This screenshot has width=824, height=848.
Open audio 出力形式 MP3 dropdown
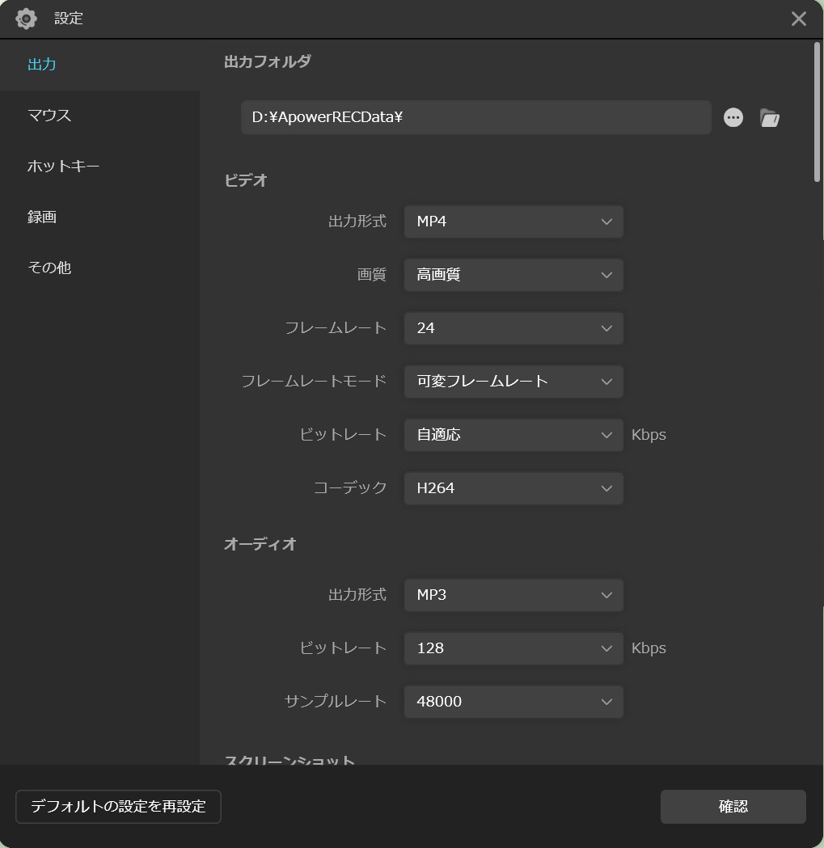tap(513, 595)
